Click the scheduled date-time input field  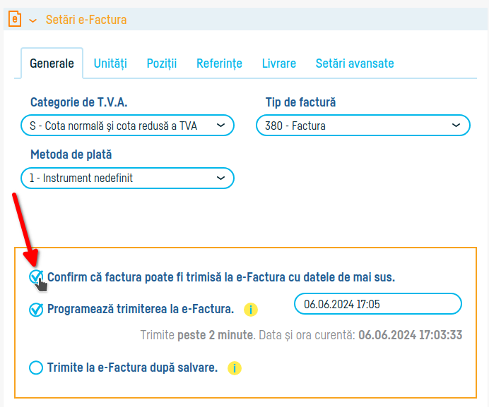pos(377,304)
